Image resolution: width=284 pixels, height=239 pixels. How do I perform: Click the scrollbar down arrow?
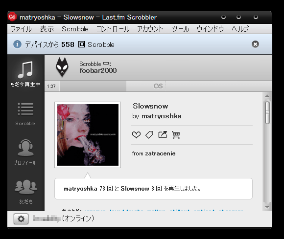pyautogui.click(x=267, y=207)
